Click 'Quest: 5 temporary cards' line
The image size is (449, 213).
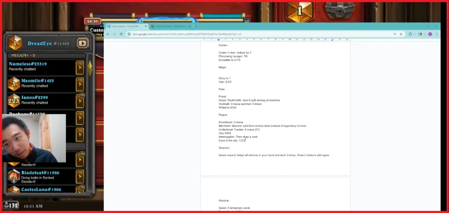(x=234, y=208)
